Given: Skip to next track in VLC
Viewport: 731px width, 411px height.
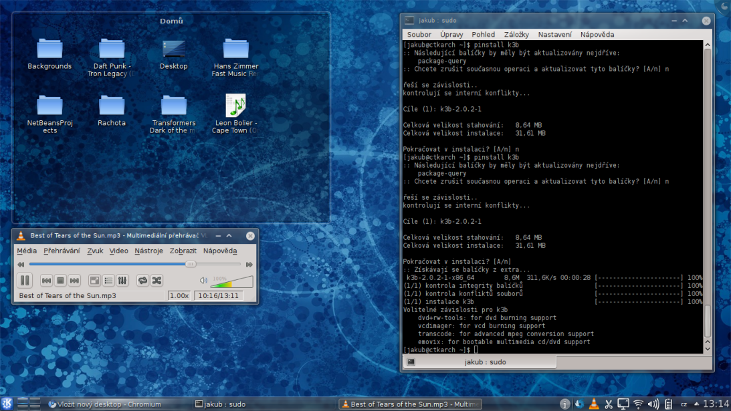Looking at the screenshot, I should [x=74, y=281].
